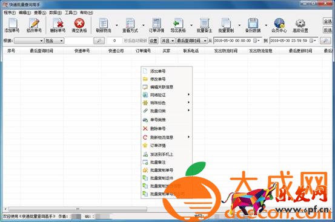Click the auto refresh seconds field

click(x=114, y=41)
